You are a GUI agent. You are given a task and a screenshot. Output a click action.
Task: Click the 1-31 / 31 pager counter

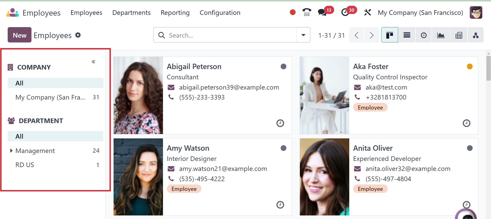331,35
